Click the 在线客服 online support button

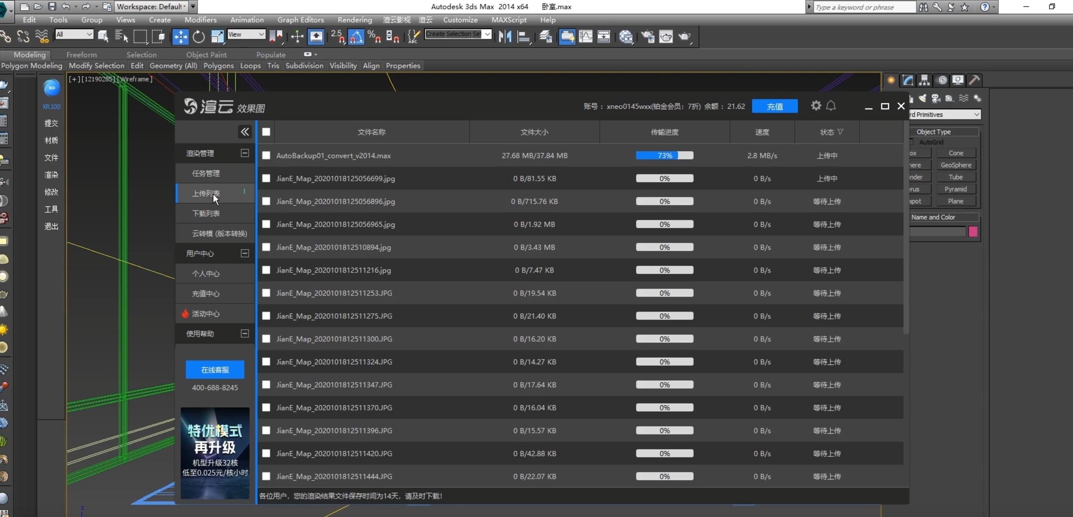pos(215,370)
